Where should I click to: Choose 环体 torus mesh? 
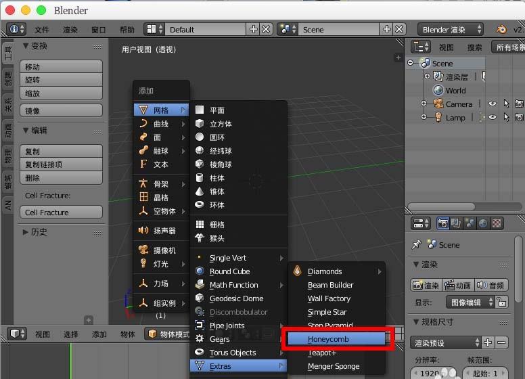click(239, 205)
